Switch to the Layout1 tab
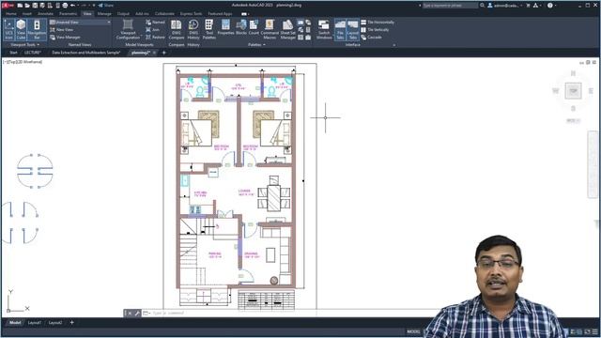601x338 pixels. (35, 323)
